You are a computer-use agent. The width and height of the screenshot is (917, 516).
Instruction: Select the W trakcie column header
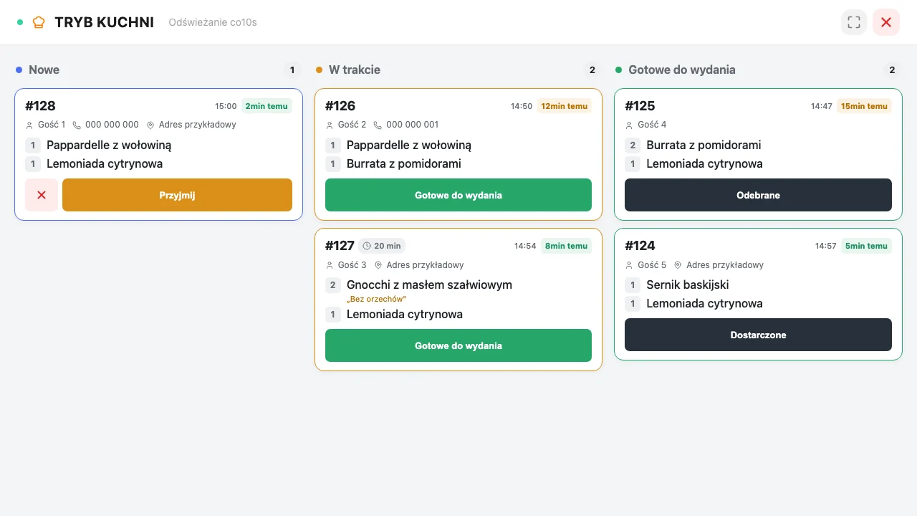click(355, 70)
